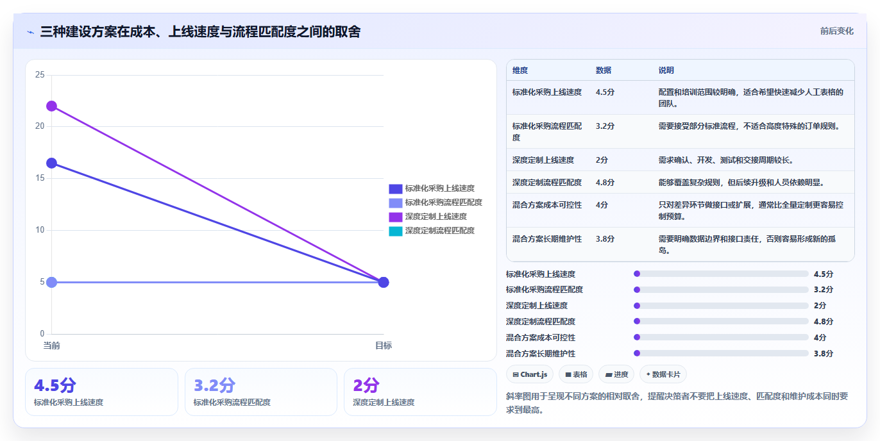Click the 深度定制上线速度 progress bar
The width and height of the screenshot is (880, 441).
(x=721, y=306)
